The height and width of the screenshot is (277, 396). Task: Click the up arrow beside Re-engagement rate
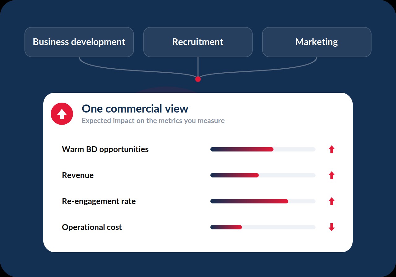pos(332,201)
